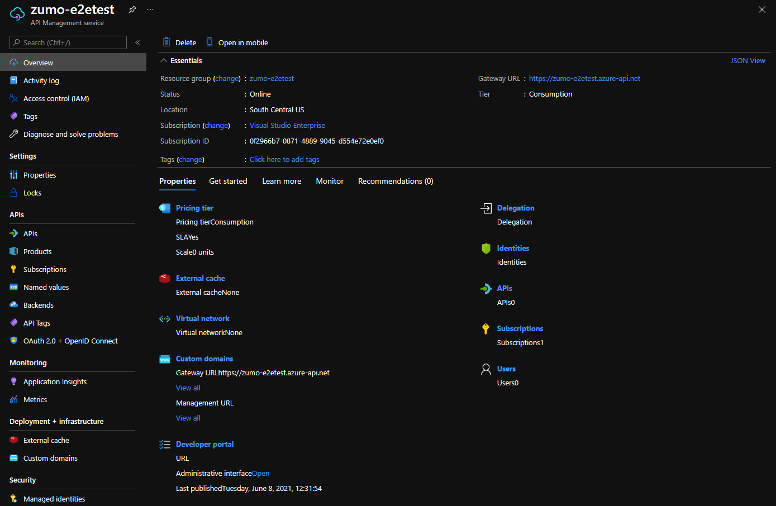Open Subscriptions key icon in sidebar
The image size is (776, 506).
tap(14, 269)
